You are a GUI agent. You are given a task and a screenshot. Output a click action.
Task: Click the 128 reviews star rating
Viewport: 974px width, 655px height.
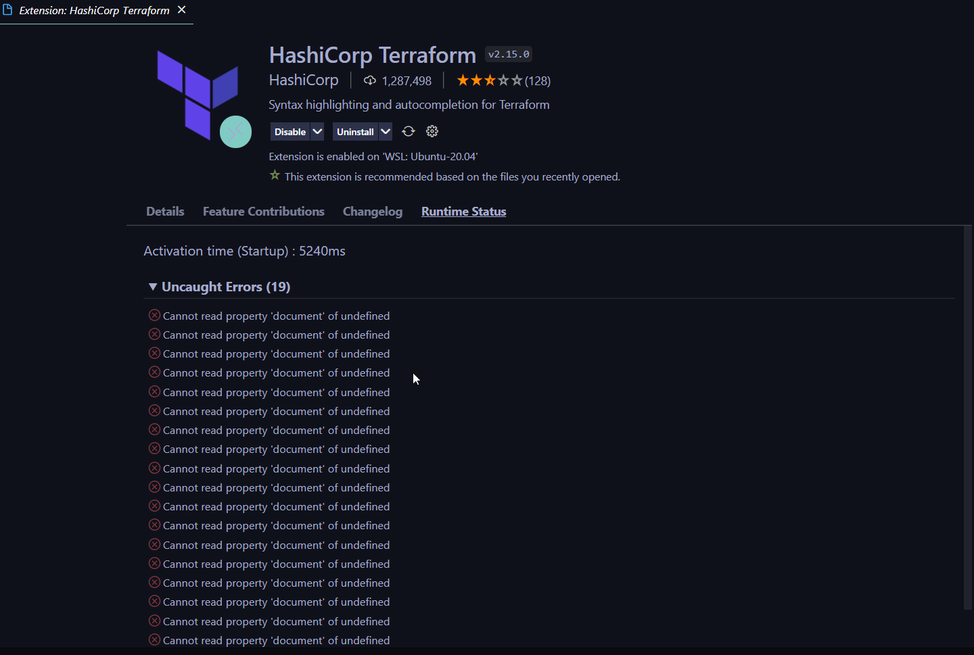pyautogui.click(x=503, y=80)
